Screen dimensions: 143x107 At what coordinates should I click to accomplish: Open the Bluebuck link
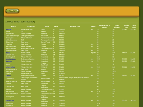tap(8, 61)
